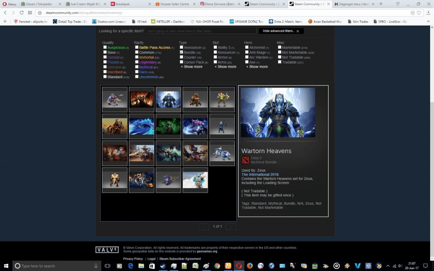The width and height of the screenshot is (434, 271).
Task: Check the Marketable filter box
Action: click(279, 47)
